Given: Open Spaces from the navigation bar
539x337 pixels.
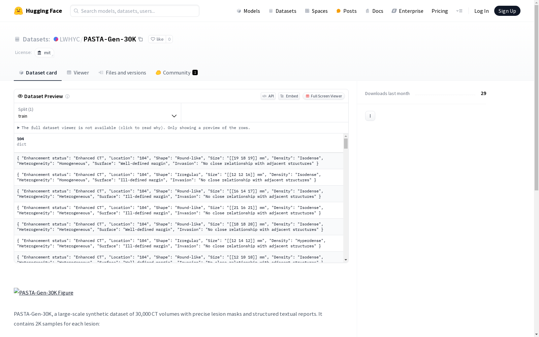Looking at the screenshot, I should click(316, 11).
